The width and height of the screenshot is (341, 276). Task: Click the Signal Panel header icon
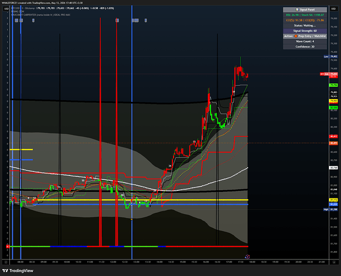(x=297, y=9)
